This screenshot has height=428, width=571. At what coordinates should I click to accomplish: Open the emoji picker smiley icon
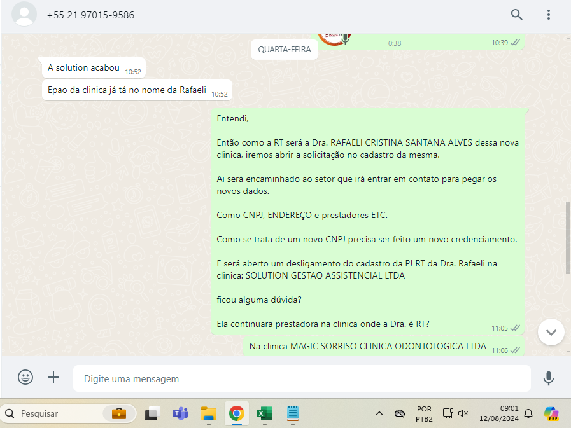(x=25, y=377)
